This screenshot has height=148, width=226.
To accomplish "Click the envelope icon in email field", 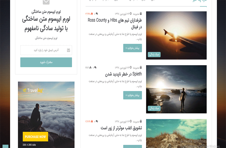I will (x=69, y=50).
